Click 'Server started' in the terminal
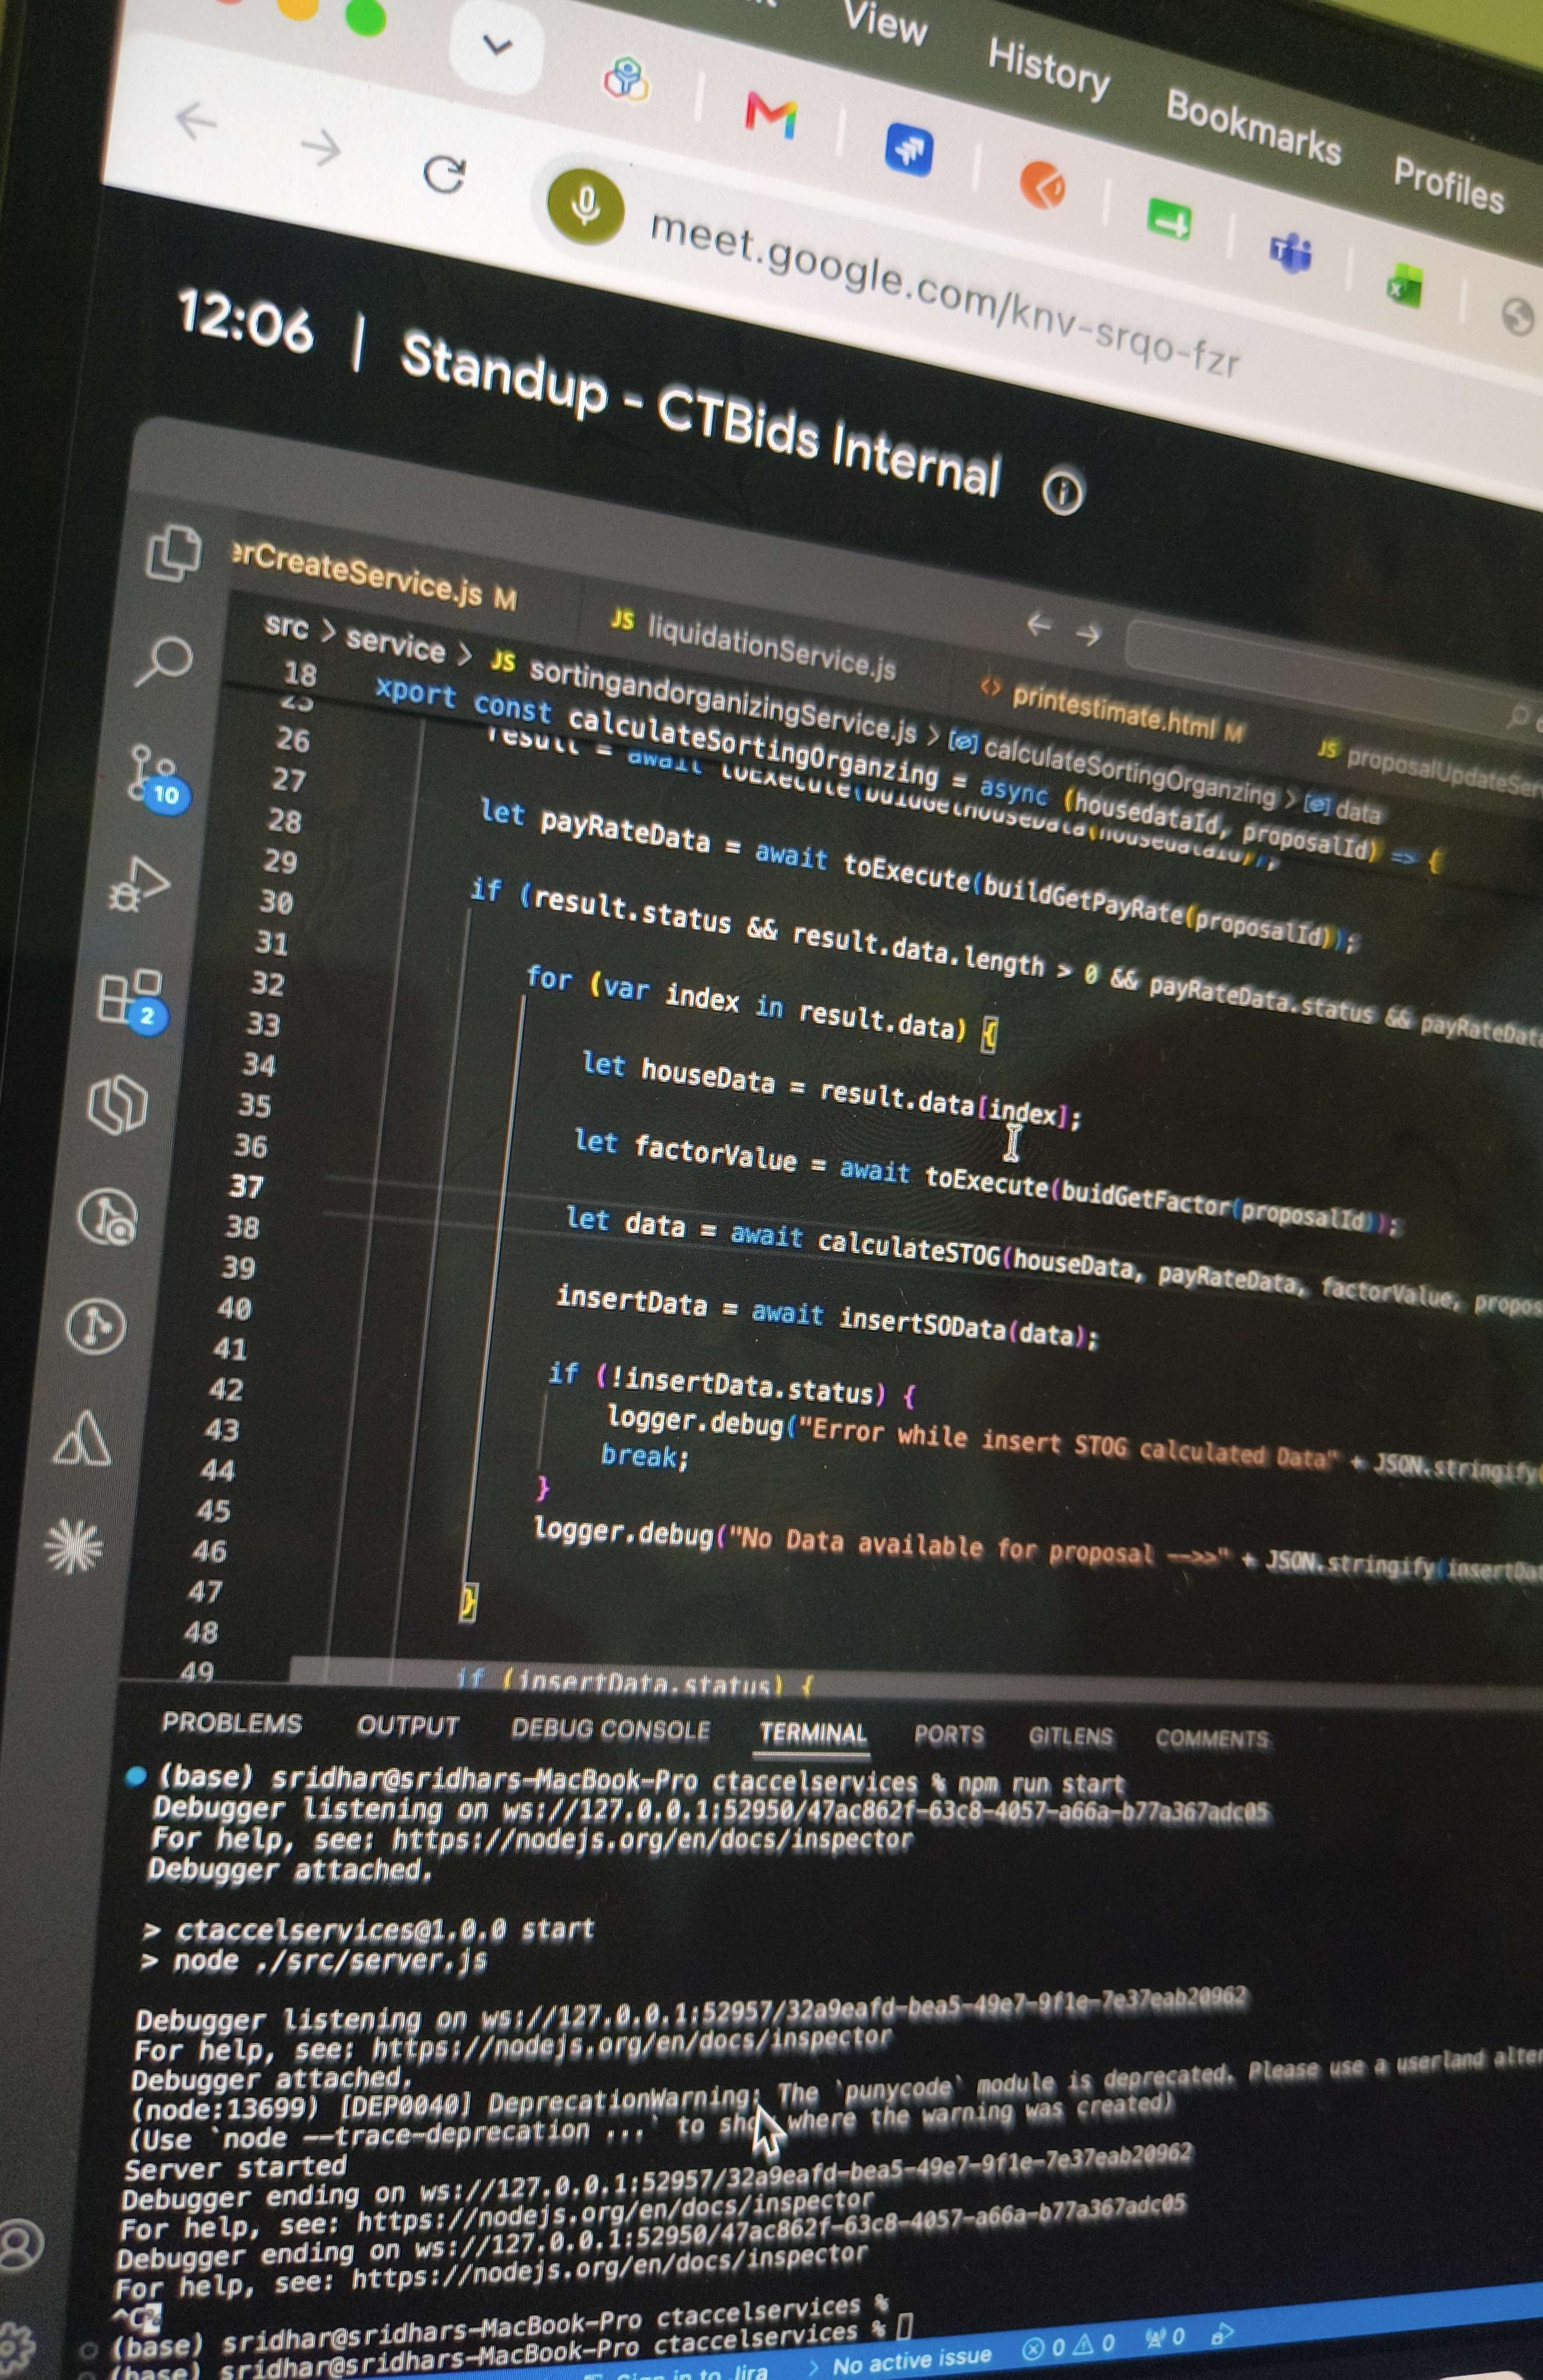 (x=235, y=2167)
